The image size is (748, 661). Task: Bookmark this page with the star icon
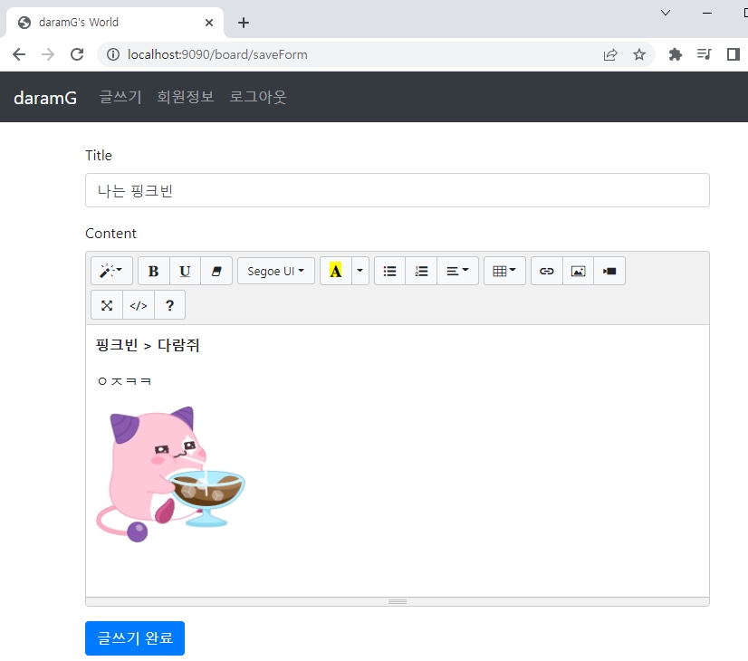pyautogui.click(x=639, y=54)
